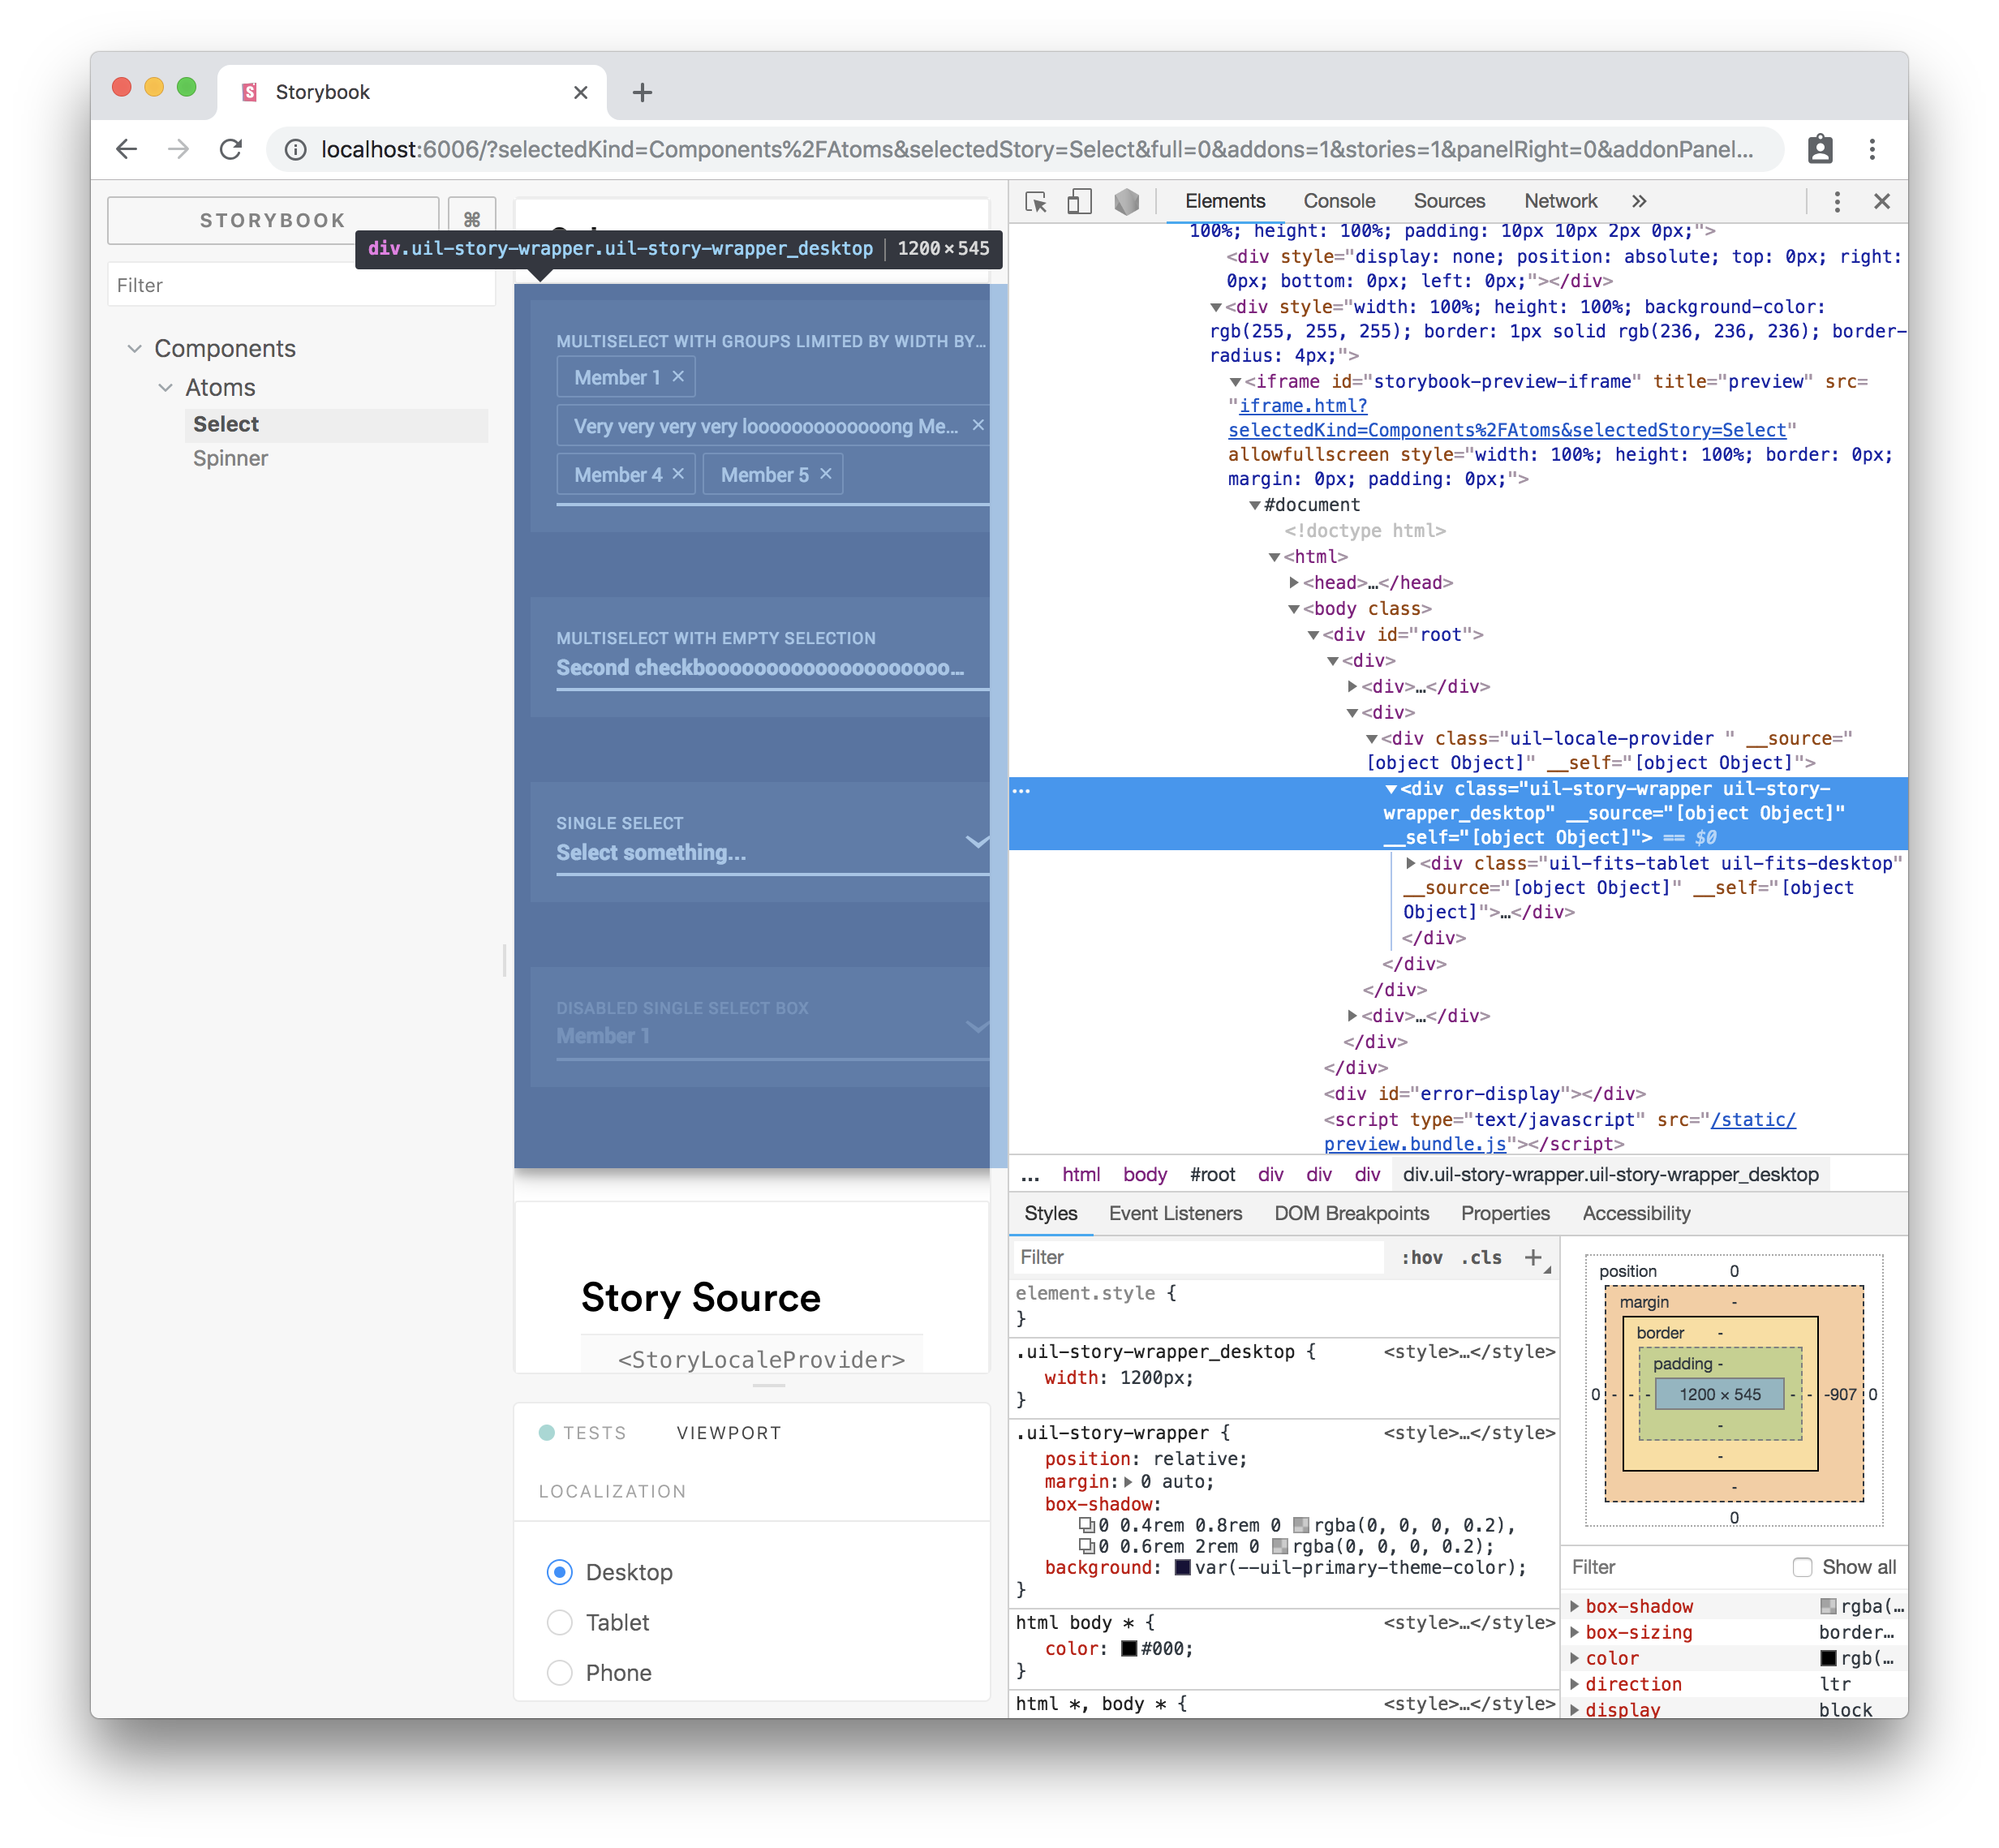Viewport: 1999px width, 1848px height.
Task: Add a new style rule with the plus icon
Action: point(1534,1257)
